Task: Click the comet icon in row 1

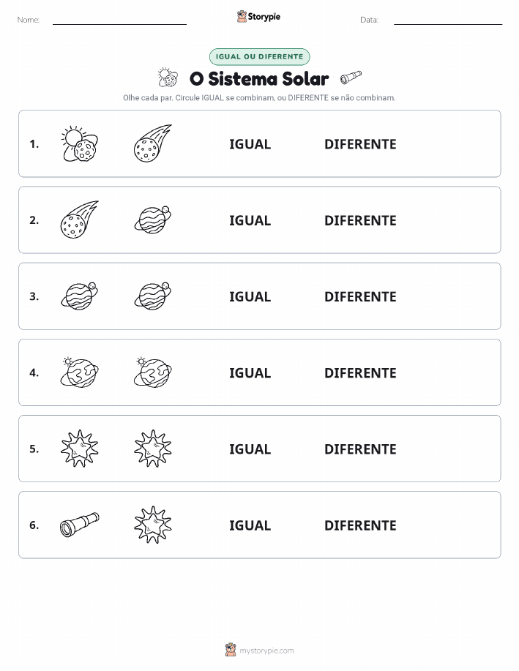Action: 153,143
